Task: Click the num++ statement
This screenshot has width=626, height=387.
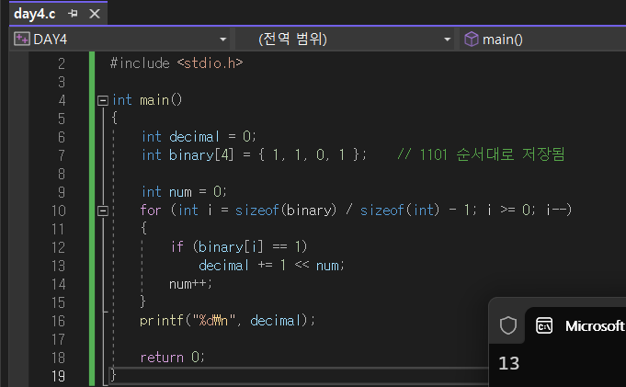Action: coord(190,284)
